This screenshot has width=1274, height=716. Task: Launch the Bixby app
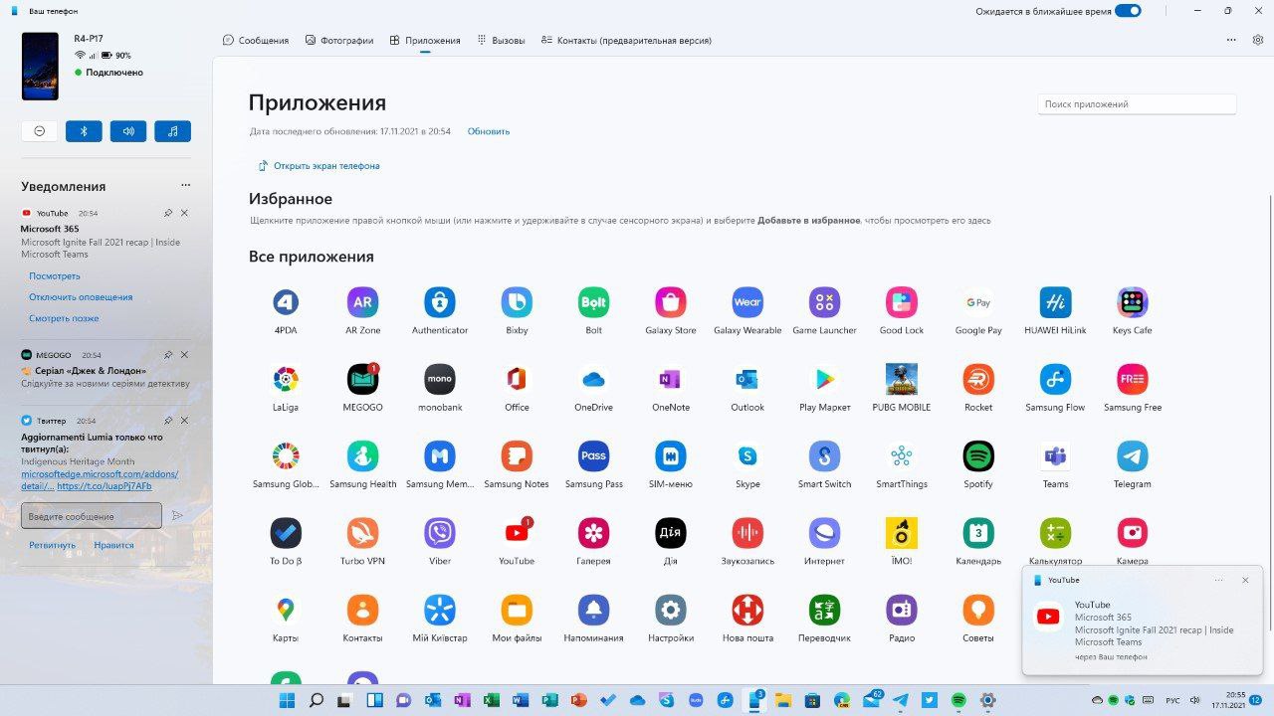point(517,302)
